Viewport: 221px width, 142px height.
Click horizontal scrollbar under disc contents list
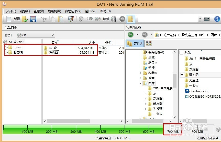(68, 121)
